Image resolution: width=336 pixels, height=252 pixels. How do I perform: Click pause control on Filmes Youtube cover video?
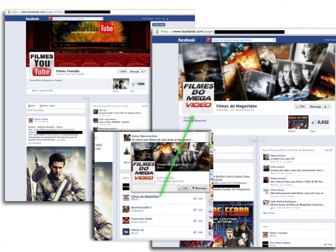point(56,45)
